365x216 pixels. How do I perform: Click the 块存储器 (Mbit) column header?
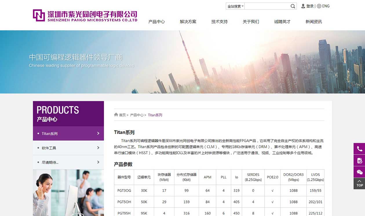(x=164, y=177)
